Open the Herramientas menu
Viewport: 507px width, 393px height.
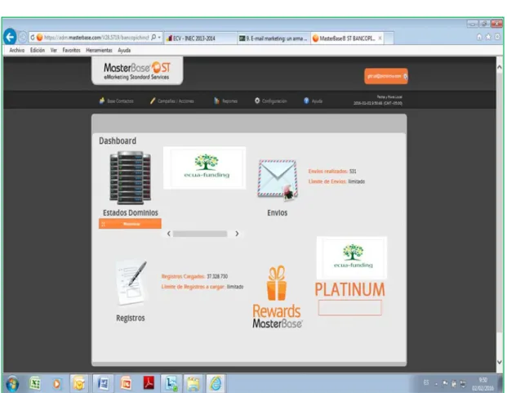pyautogui.click(x=99, y=50)
